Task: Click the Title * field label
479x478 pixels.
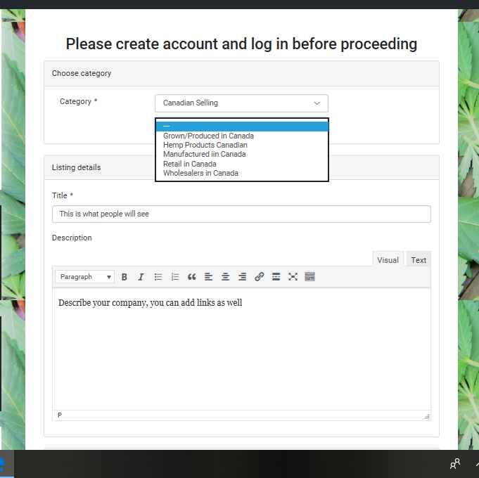Action: [63, 195]
